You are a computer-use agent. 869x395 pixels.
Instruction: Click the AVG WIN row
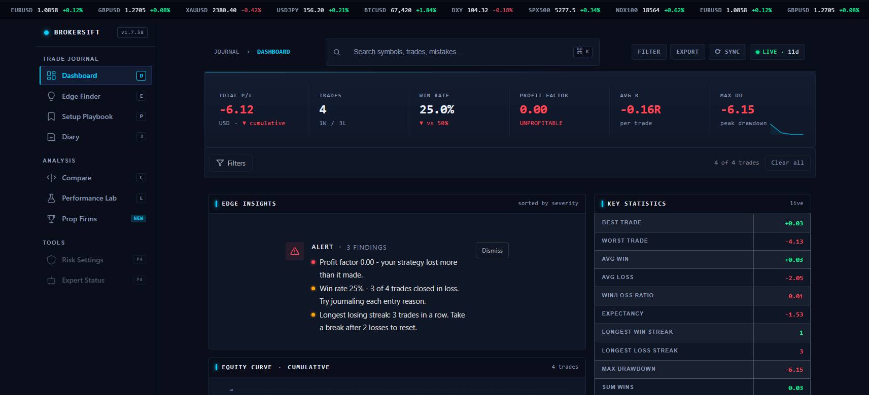pyautogui.click(x=703, y=259)
